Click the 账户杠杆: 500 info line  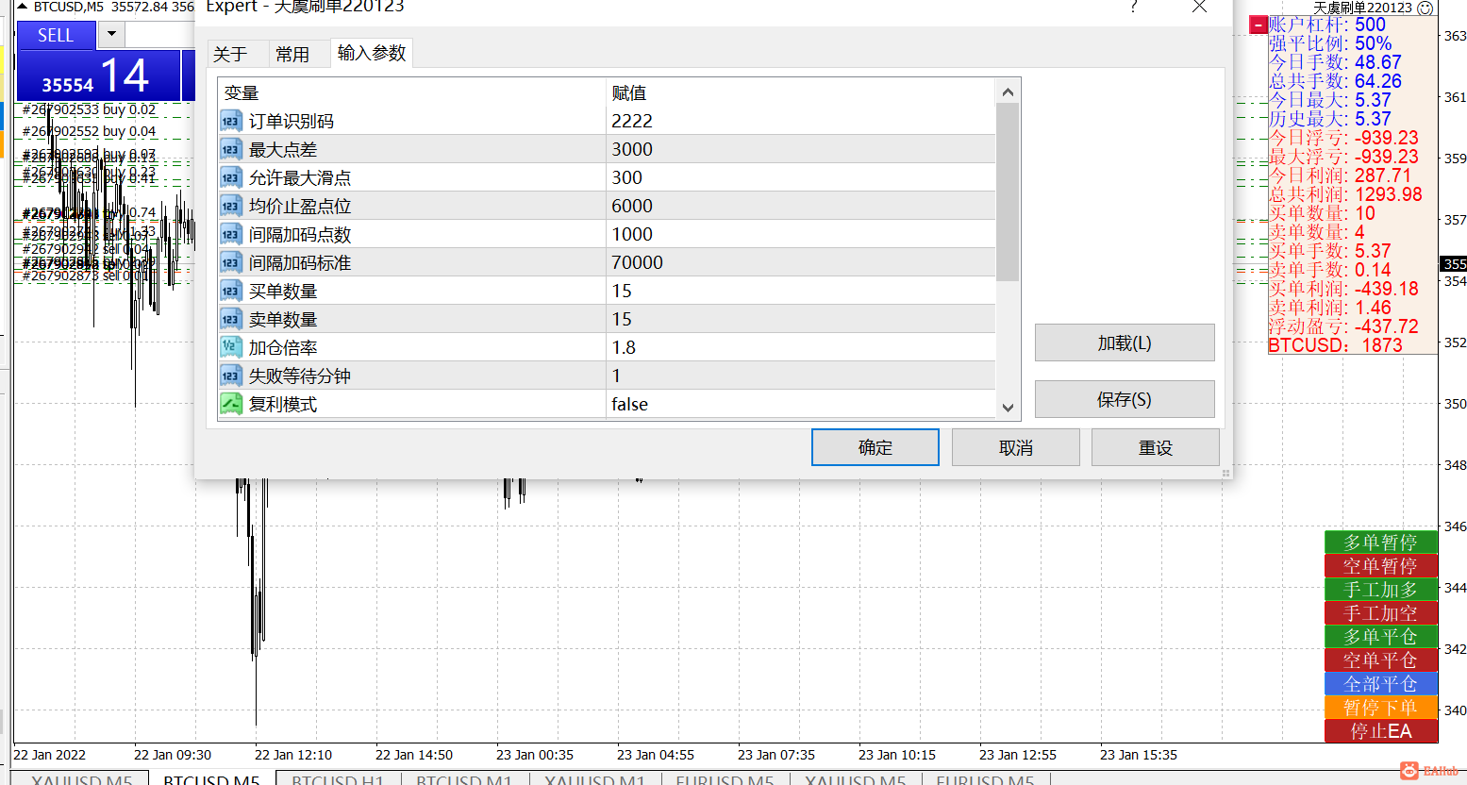click(x=1326, y=25)
